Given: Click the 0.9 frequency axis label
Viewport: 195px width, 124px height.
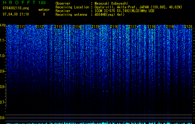Looking at the screenshot, I should coord(2,71).
